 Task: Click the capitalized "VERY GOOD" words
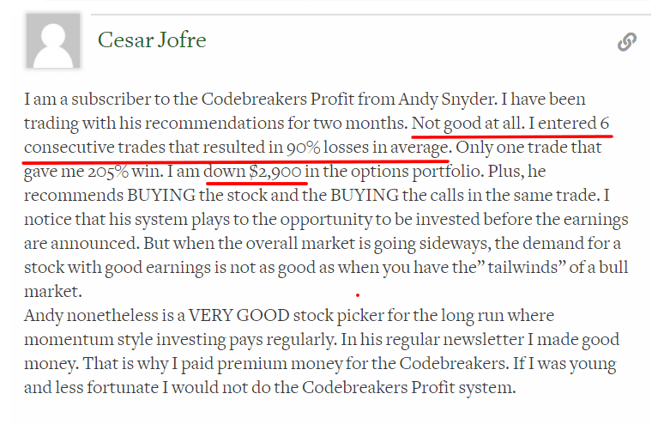tap(238, 315)
